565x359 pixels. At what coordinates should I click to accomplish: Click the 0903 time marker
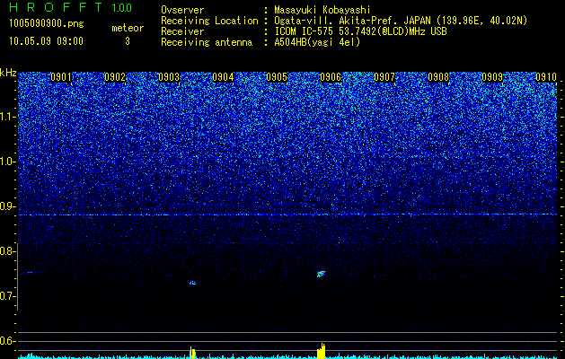pyautogui.click(x=169, y=77)
